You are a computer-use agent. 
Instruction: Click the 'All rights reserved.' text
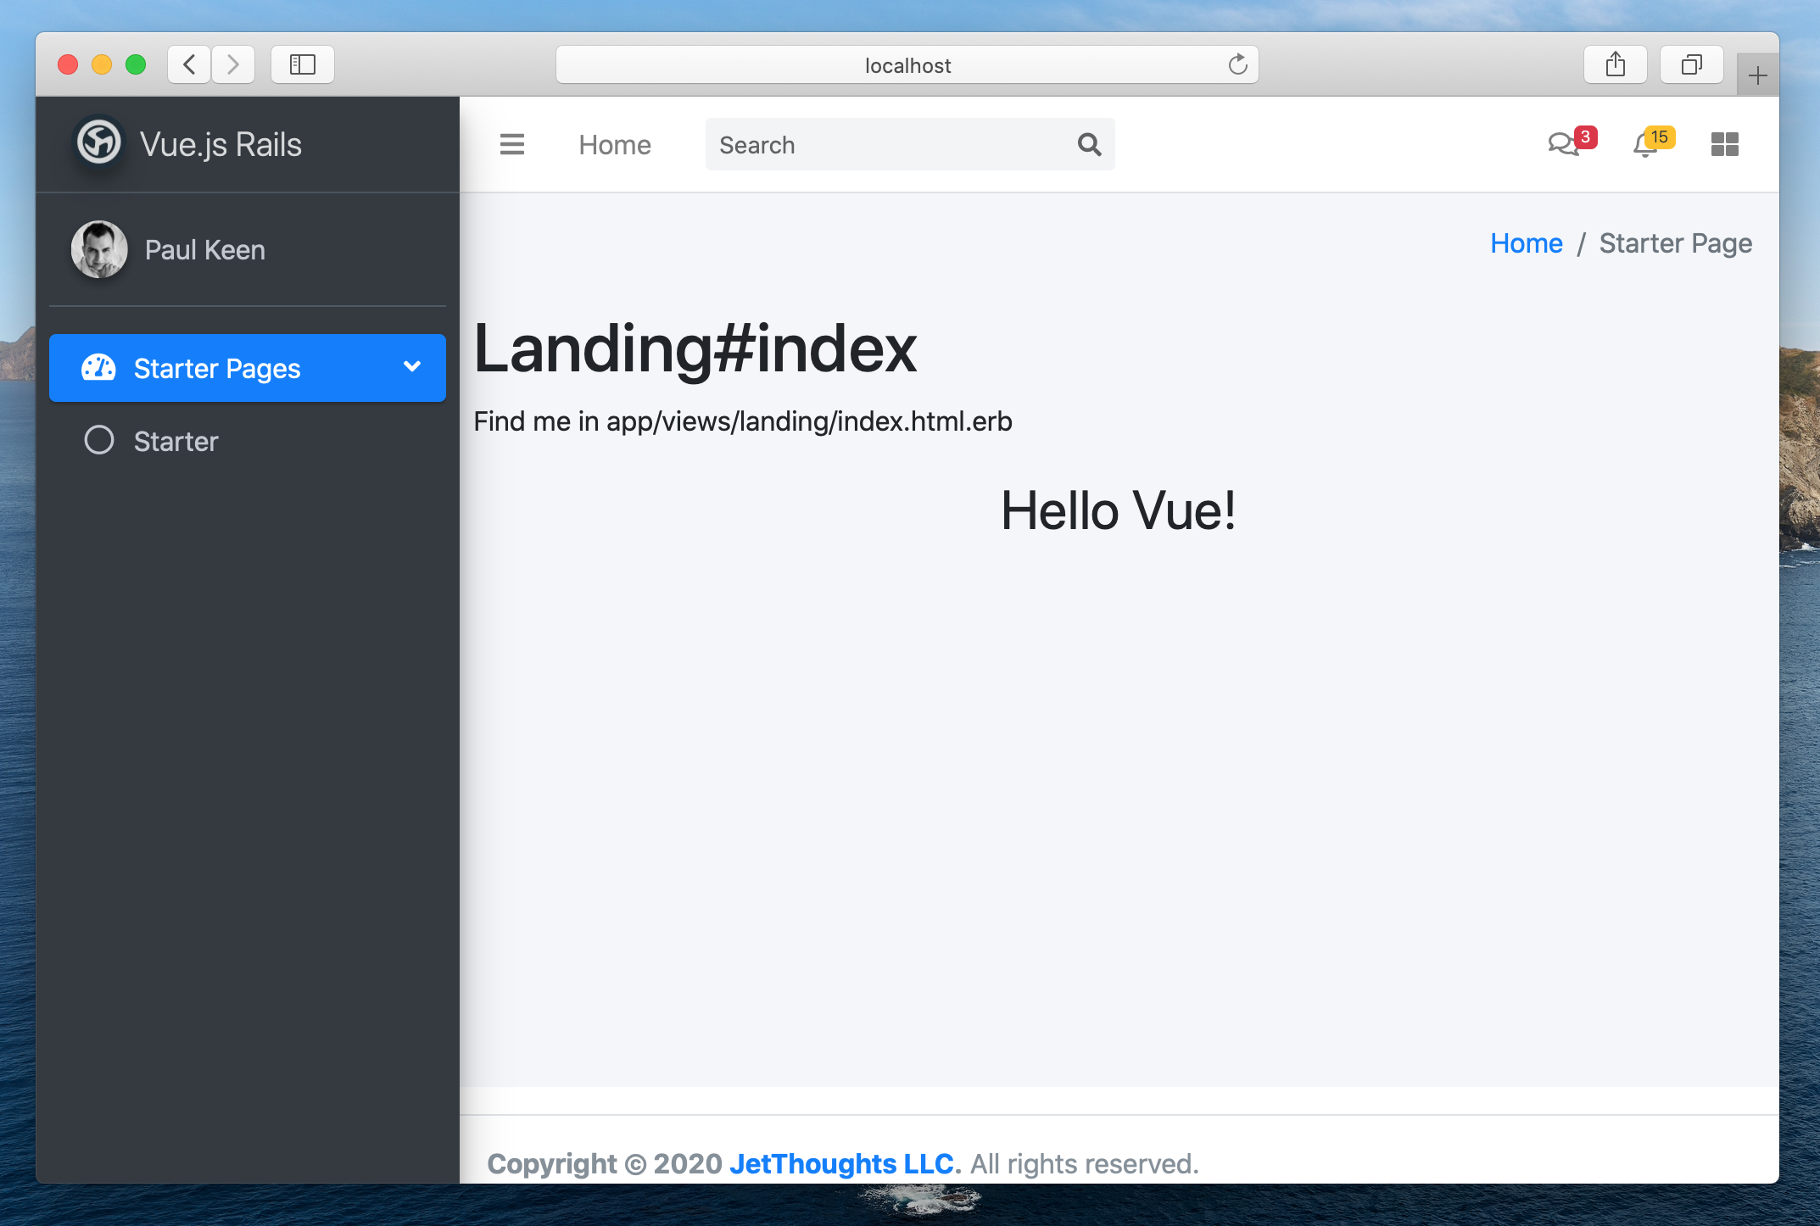tap(1085, 1163)
